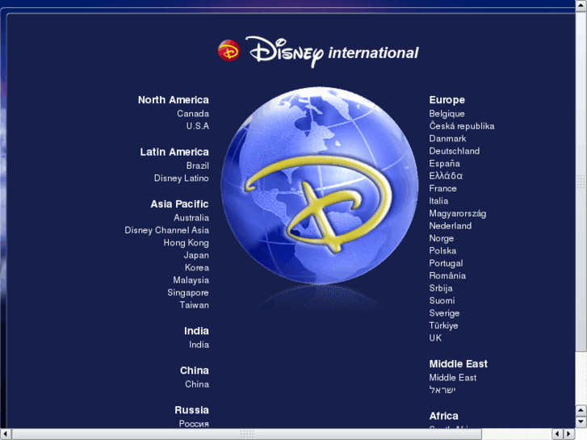Click the vertical scrollbar bottom down arrow
This screenshot has height=440, width=587.
[x=581, y=422]
